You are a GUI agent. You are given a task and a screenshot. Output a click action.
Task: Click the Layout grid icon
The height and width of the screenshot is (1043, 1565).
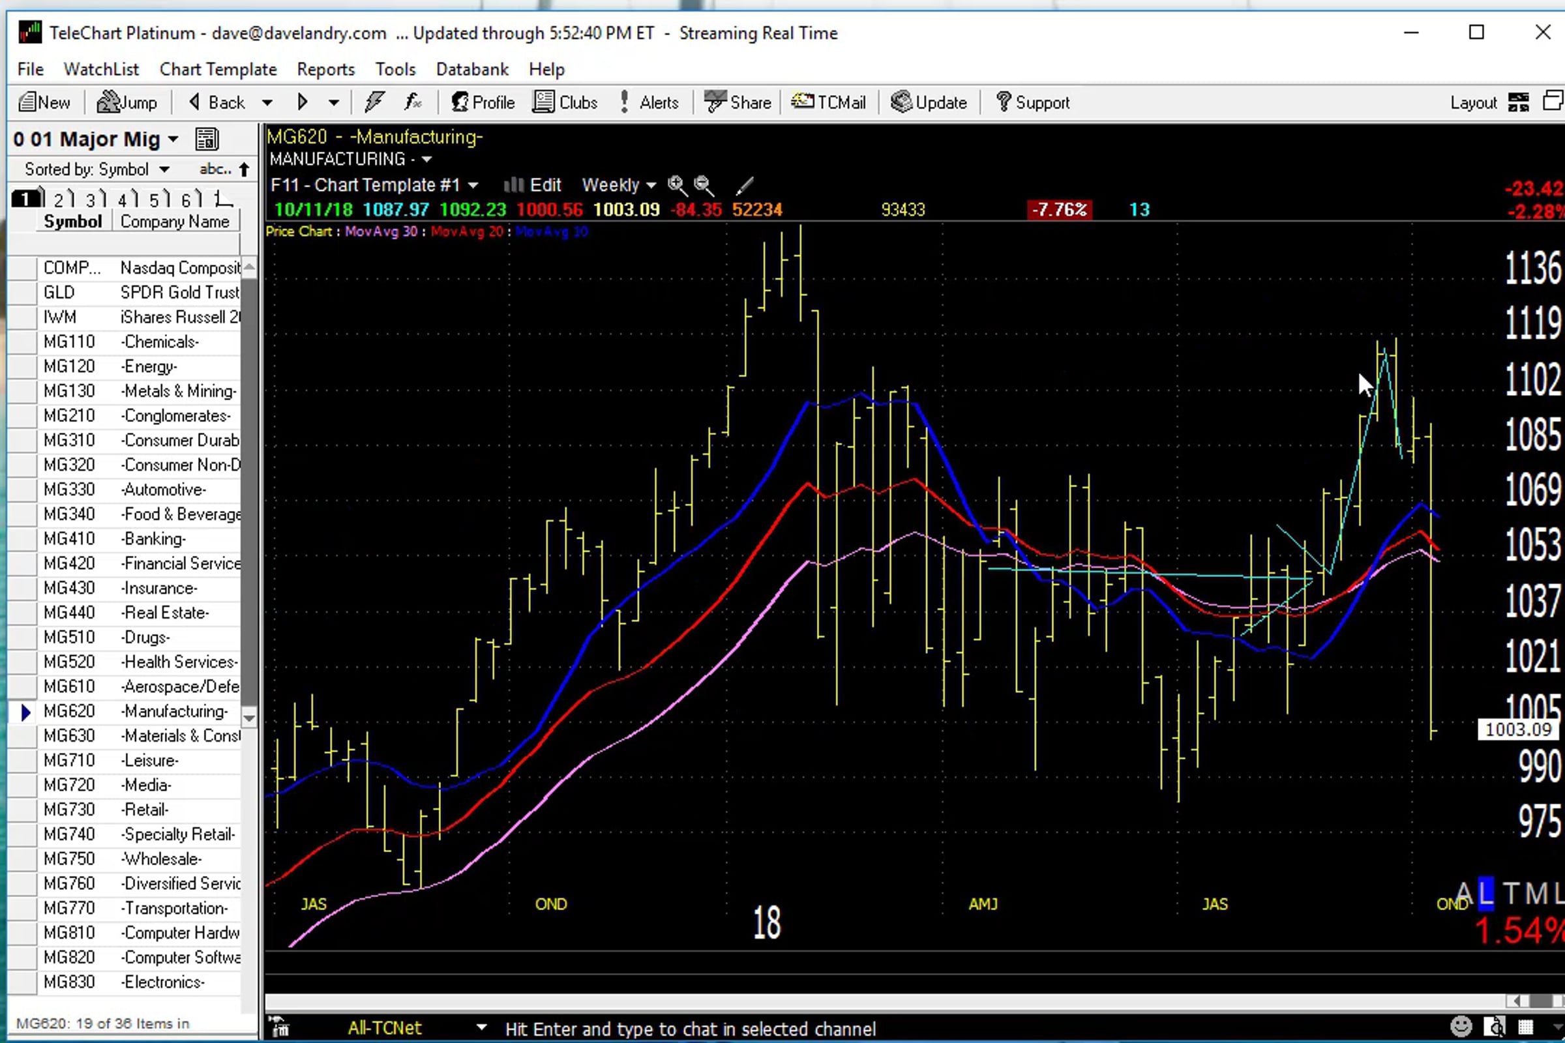tap(1519, 102)
